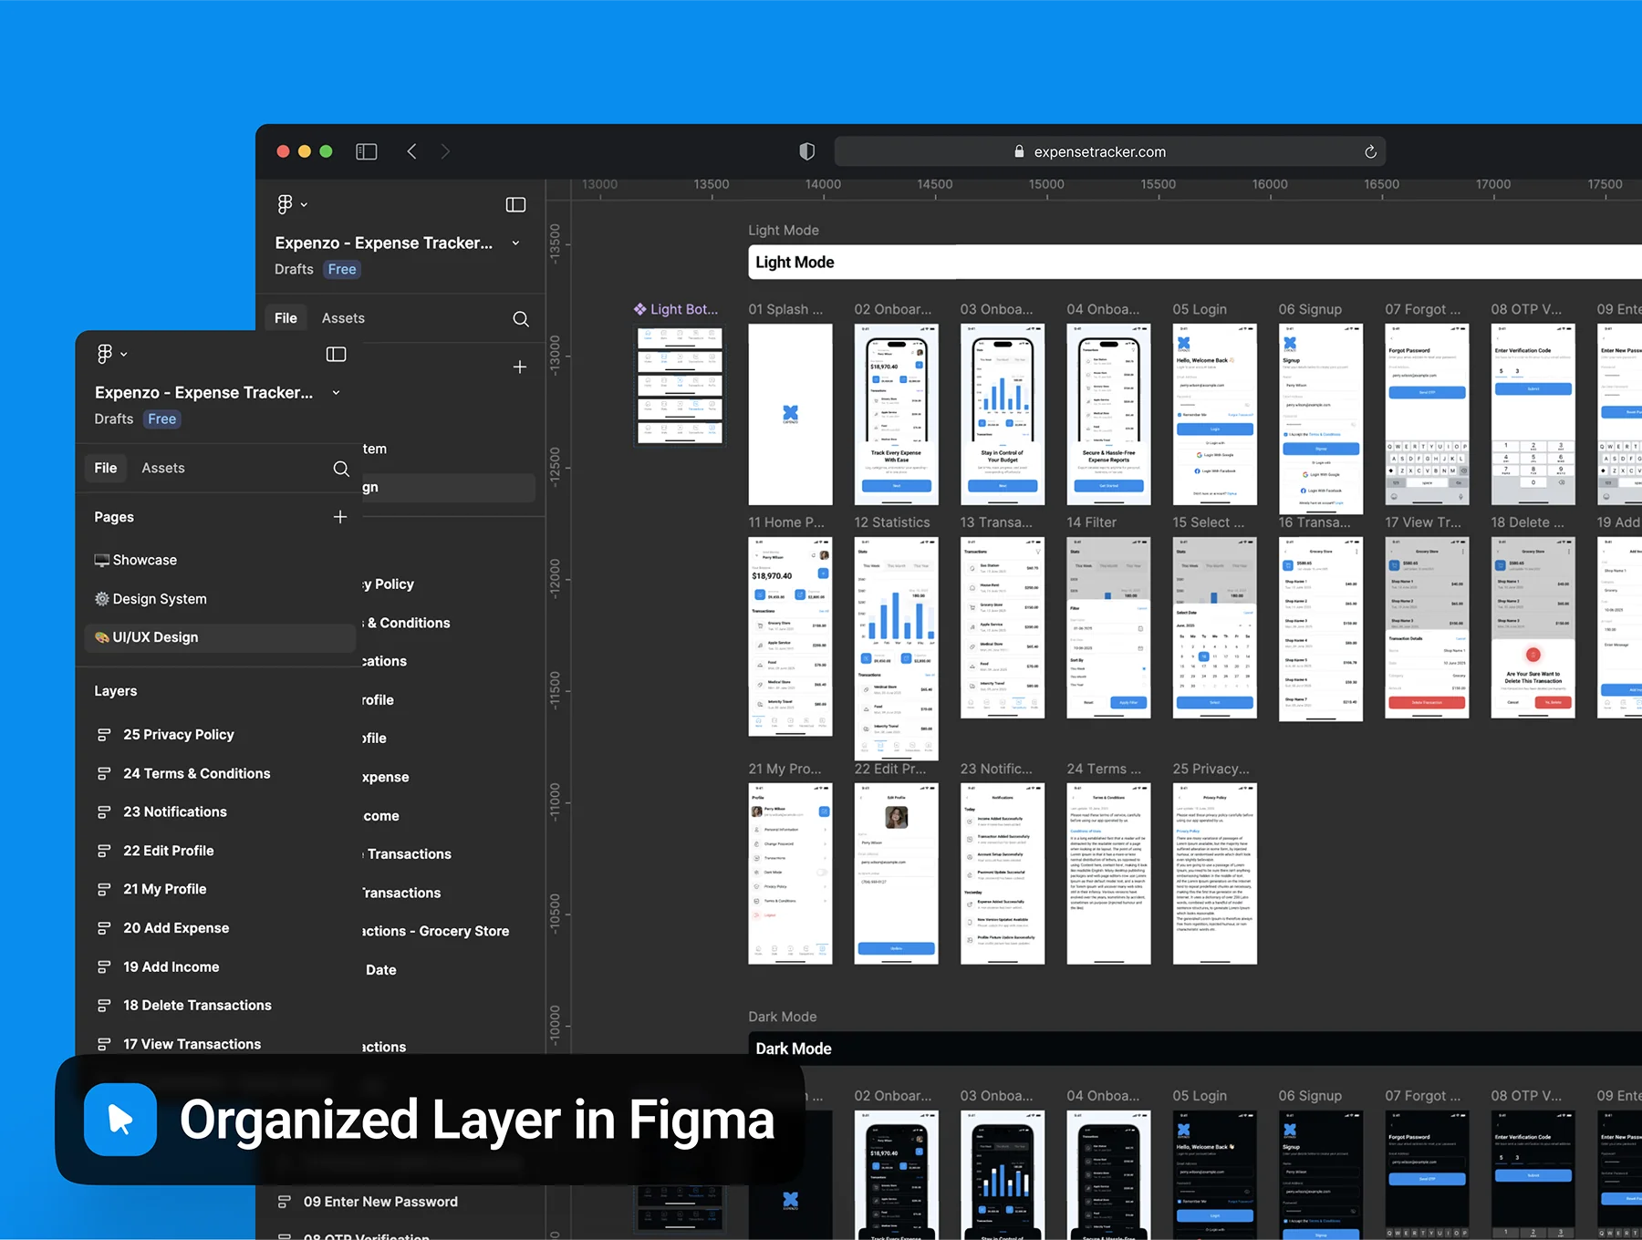Toggle the panel layout icon in back panel
The width and height of the screenshot is (1642, 1240).
point(516,204)
